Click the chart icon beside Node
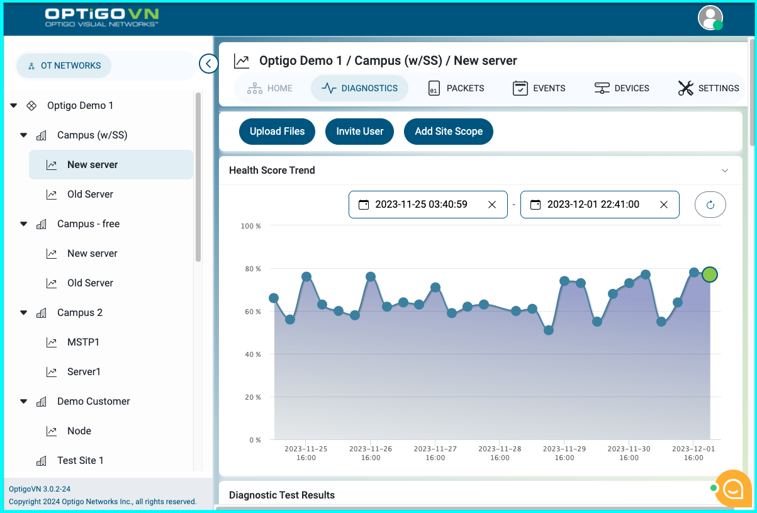757x513 pixels. (52, 431)
